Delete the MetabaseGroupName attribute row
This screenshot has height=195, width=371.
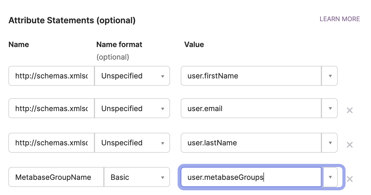349,179
